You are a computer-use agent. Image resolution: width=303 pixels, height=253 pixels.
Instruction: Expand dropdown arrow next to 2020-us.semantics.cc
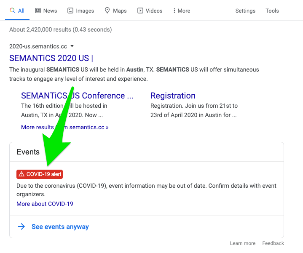(72, 46)
